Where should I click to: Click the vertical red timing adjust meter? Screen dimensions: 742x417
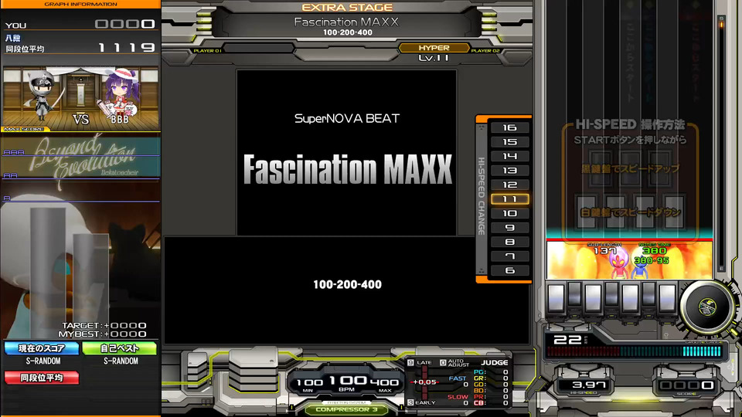point(424,382)
